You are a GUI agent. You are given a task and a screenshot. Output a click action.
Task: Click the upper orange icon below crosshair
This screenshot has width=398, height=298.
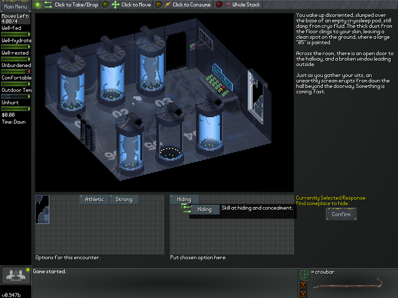[x=303, y=285]
